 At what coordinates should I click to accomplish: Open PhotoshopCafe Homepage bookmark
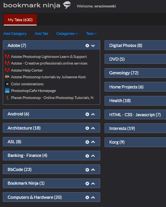33,91
